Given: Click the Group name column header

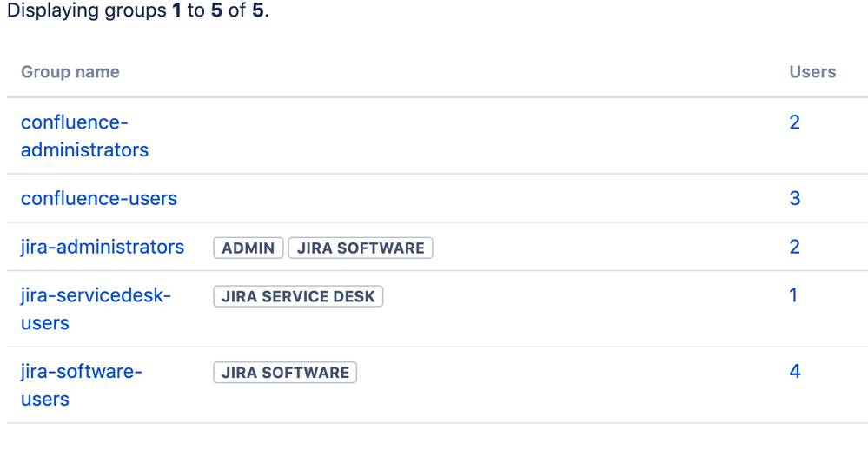Looking at the screenshot, I should click(70, 72).
